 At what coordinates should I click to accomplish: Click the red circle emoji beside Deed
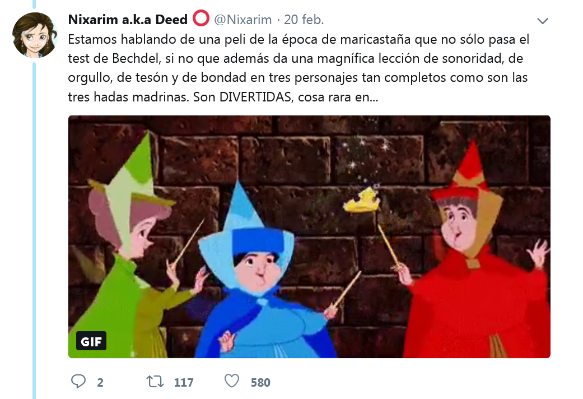coord(201,18)
